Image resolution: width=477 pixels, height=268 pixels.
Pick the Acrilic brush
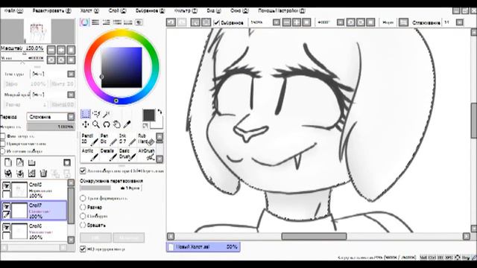[x=89, y=155]
